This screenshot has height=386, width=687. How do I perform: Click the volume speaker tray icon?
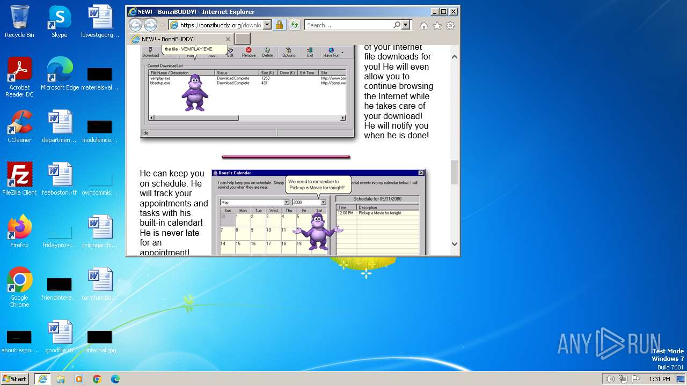[x=610, y=379]
